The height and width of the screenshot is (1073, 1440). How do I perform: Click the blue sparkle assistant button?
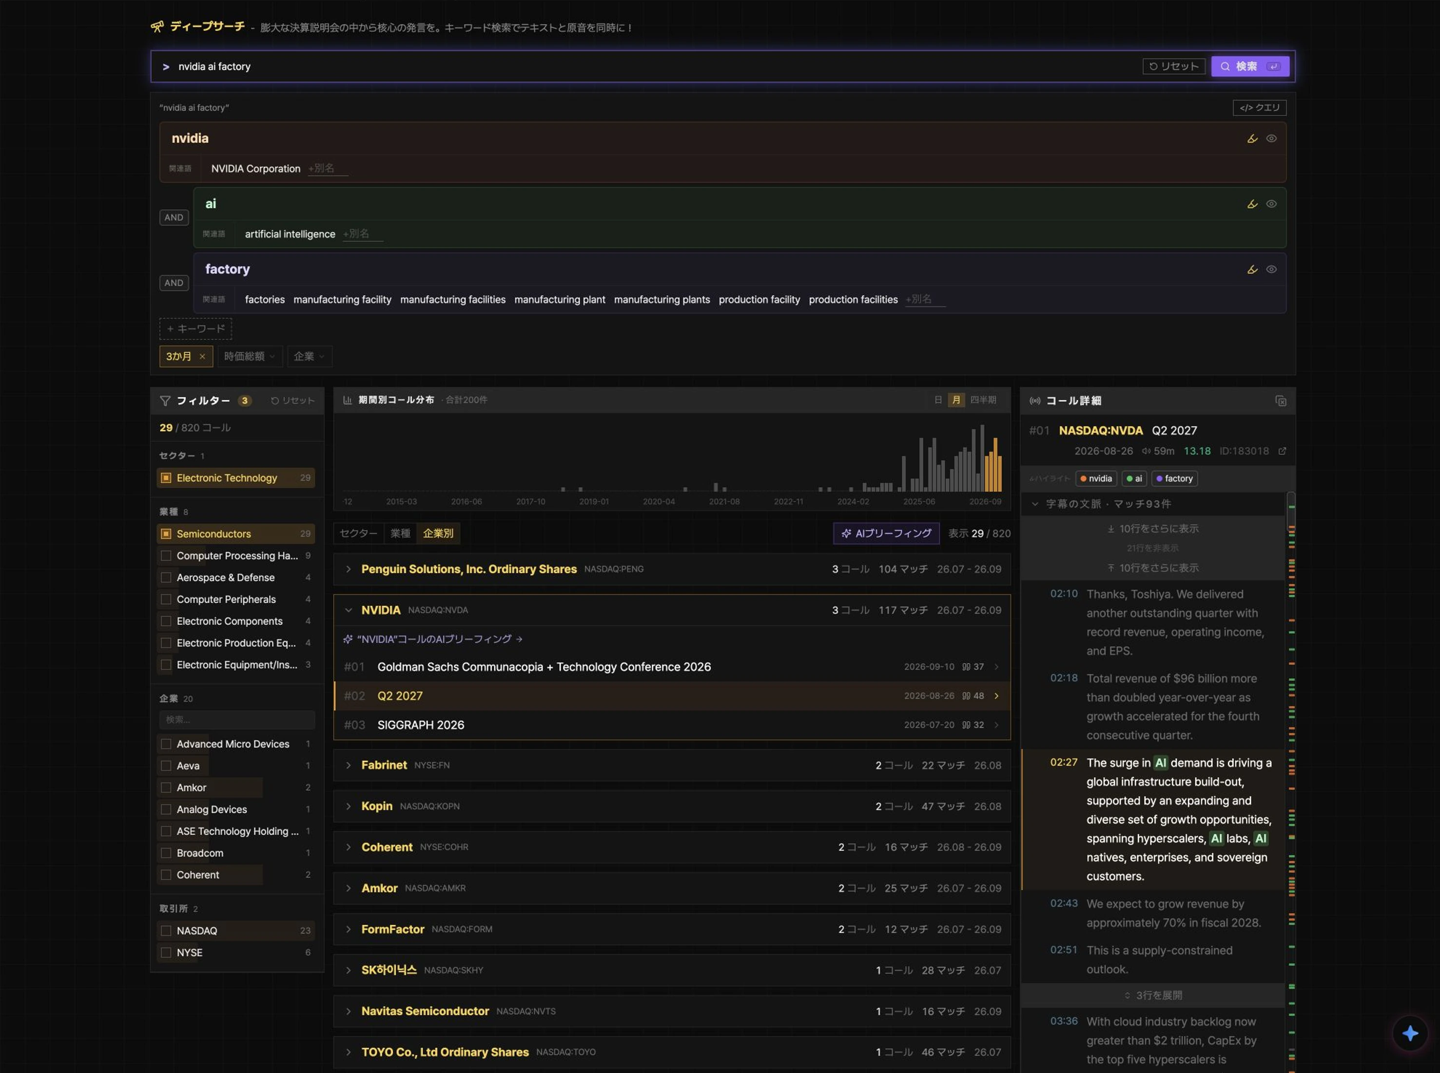click(1409, 1033)
